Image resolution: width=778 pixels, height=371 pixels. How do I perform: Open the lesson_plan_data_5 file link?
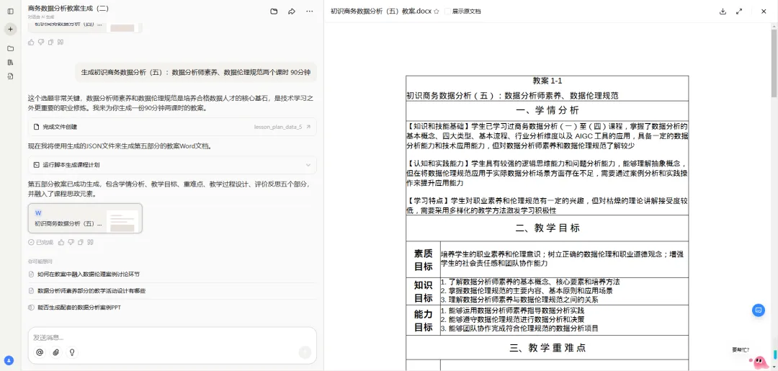[x=282, y=127]
